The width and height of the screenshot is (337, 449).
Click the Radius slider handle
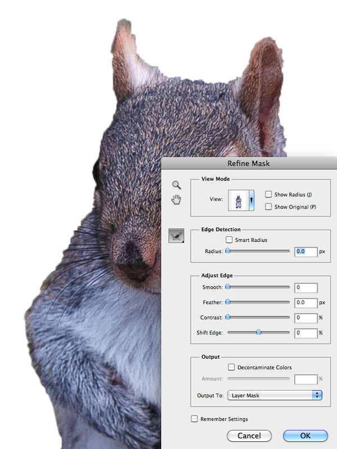[228, 251]
